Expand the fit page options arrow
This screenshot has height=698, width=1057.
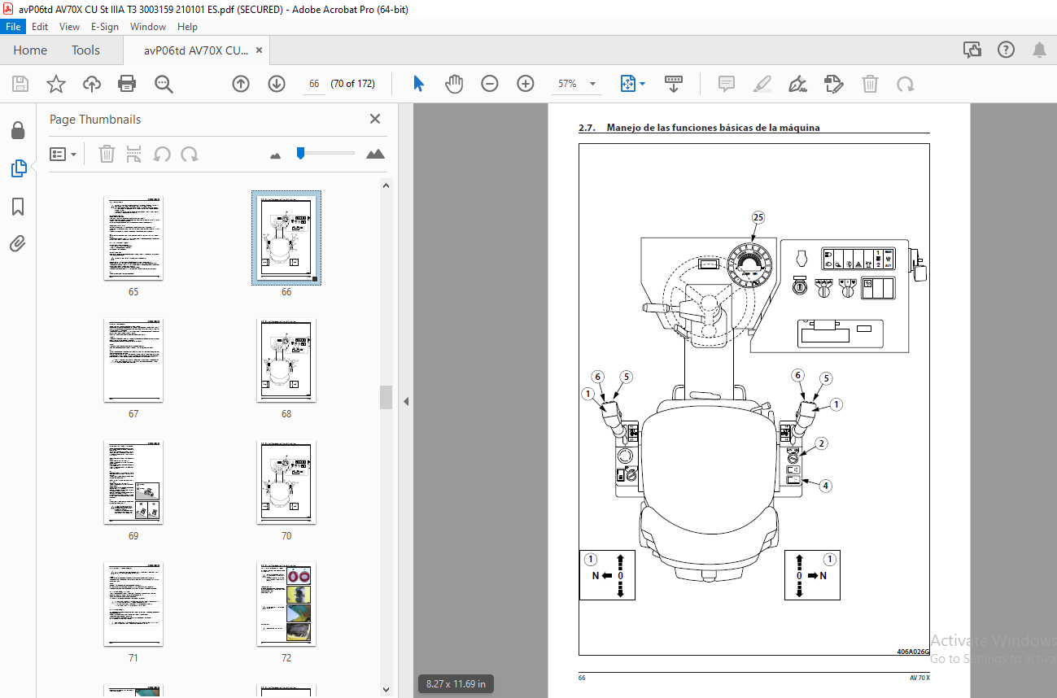coord(642,84)
